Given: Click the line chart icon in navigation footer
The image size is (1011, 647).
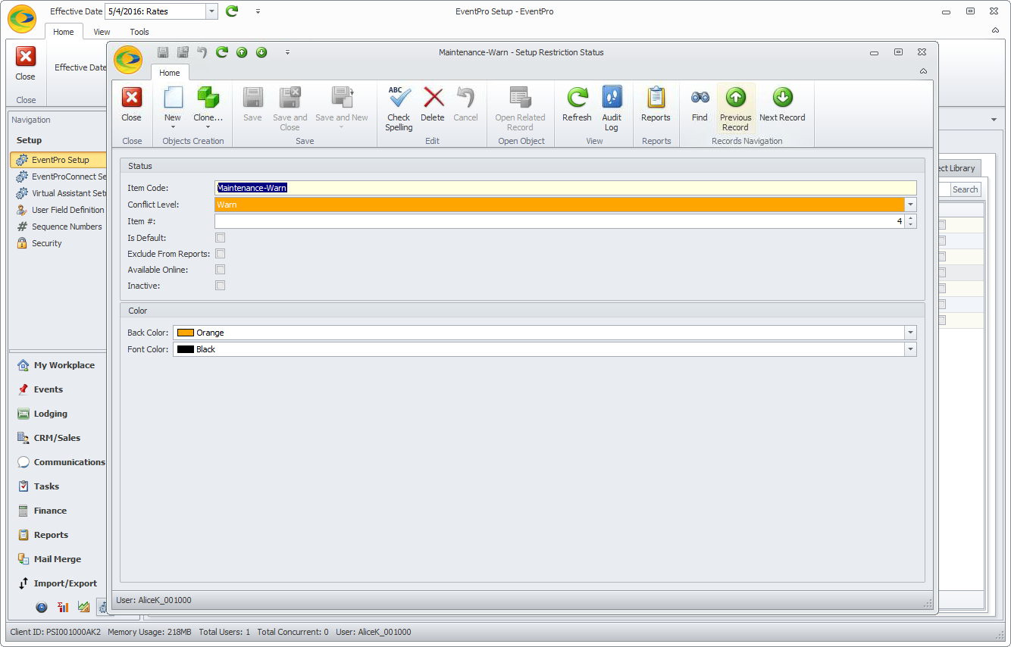Looking at the screenshot, I should point(84,608).
